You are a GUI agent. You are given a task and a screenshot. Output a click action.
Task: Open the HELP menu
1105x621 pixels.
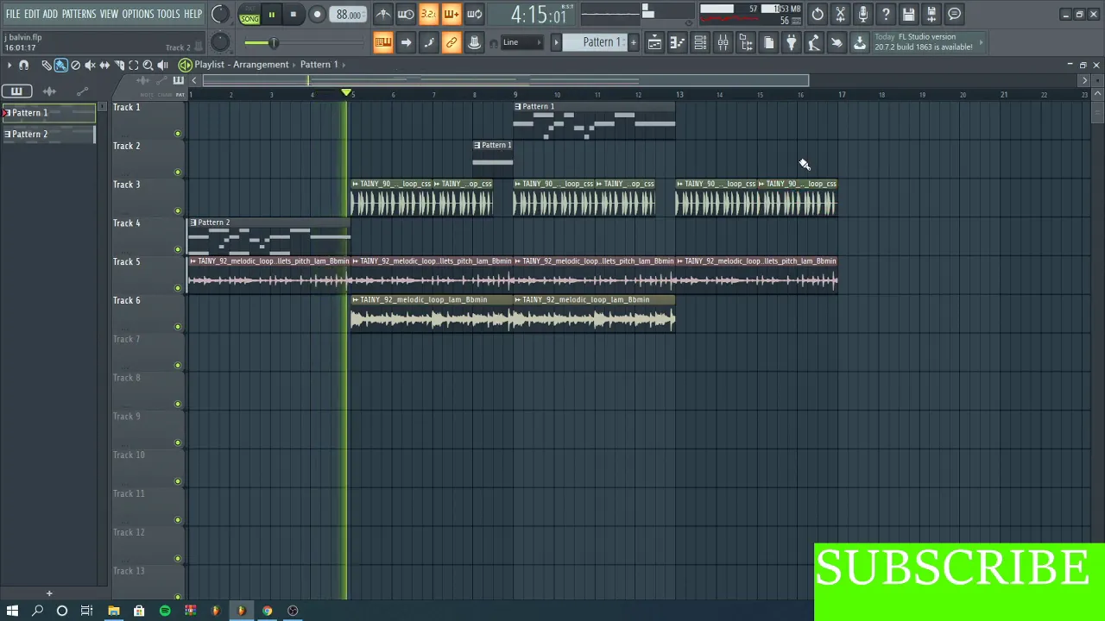click(193, 14)
